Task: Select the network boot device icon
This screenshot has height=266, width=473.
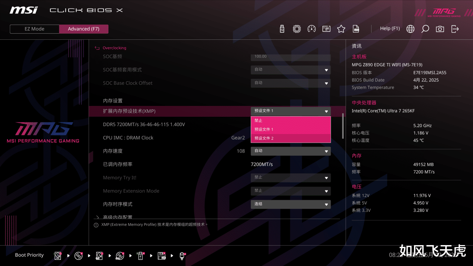Action: pyautogui.click(x=182, y=255)
